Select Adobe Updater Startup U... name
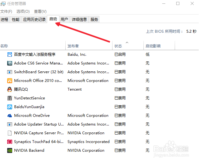Image resolution: width=200 pixels, height=162 pixels. pyautogui.click(x=39, y=124)
